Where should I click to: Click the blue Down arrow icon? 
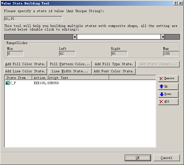pos(162,94)
